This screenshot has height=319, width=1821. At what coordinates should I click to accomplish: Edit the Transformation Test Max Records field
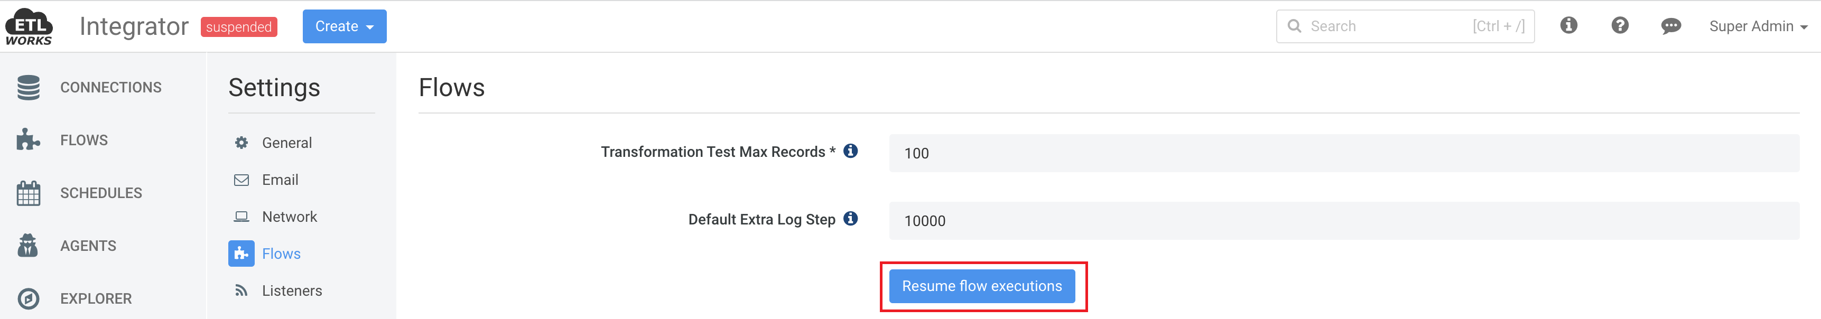point(1344,153)
